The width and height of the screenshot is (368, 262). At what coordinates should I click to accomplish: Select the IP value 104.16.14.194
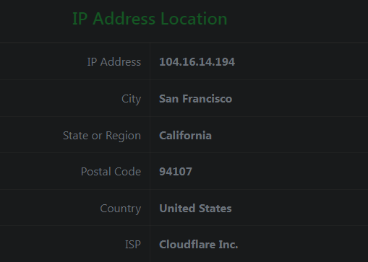(197, 62)
